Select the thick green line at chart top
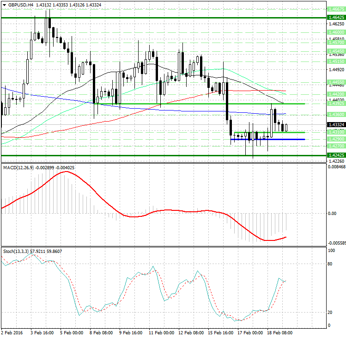Viewport: 346px width, 338px height. click(162, 17)
